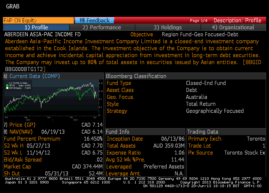
Task: Click the 'Total Return' style value
Action: point(201,104)
